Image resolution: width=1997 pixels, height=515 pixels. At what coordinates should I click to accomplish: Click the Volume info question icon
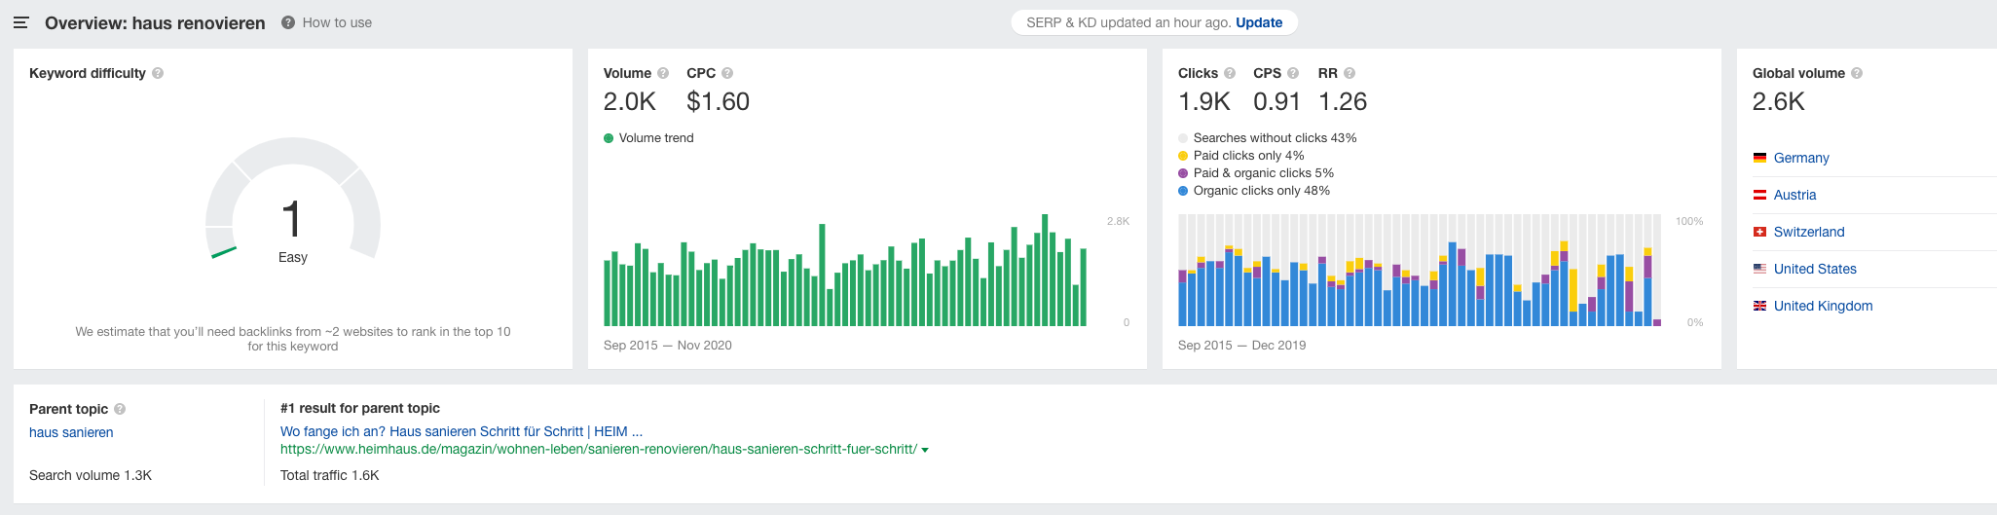point(663,73)
